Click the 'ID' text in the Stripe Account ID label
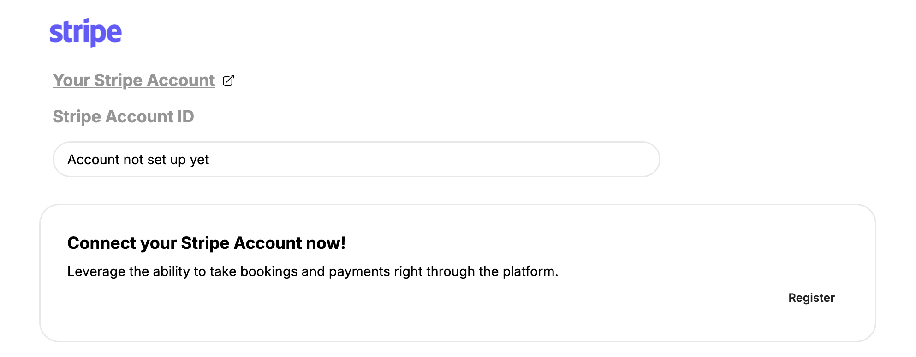This screenshot has height=357, width=916. (185, 116)
